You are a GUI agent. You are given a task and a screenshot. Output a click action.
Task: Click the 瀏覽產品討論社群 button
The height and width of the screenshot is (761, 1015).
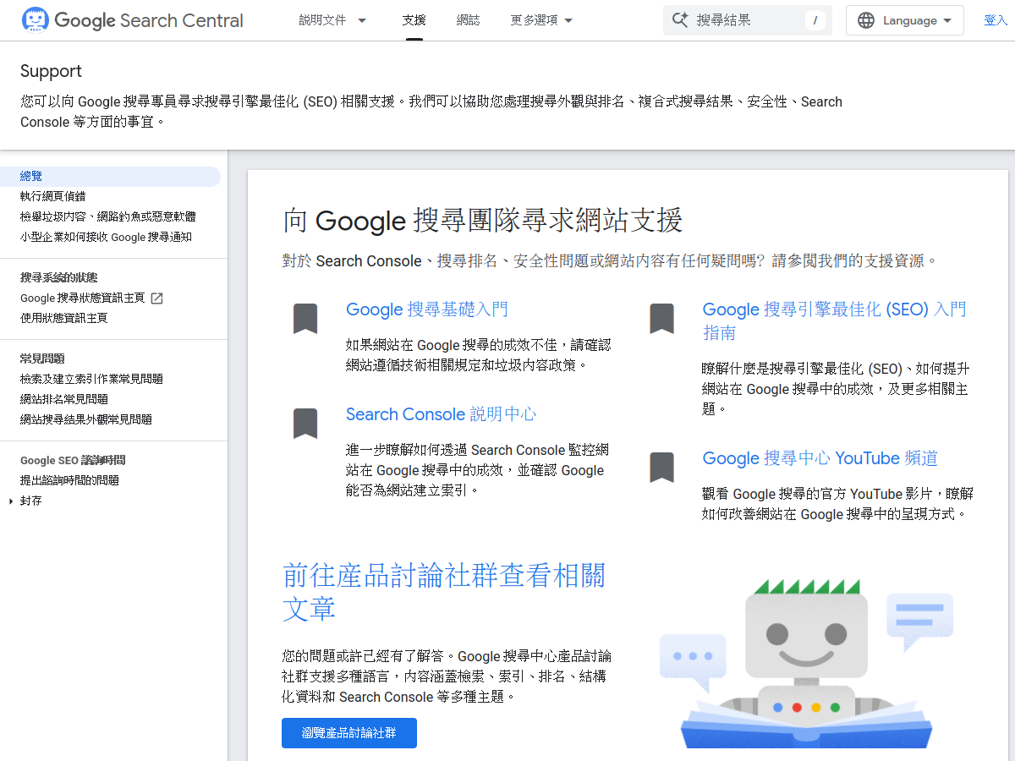pos(349,733)
